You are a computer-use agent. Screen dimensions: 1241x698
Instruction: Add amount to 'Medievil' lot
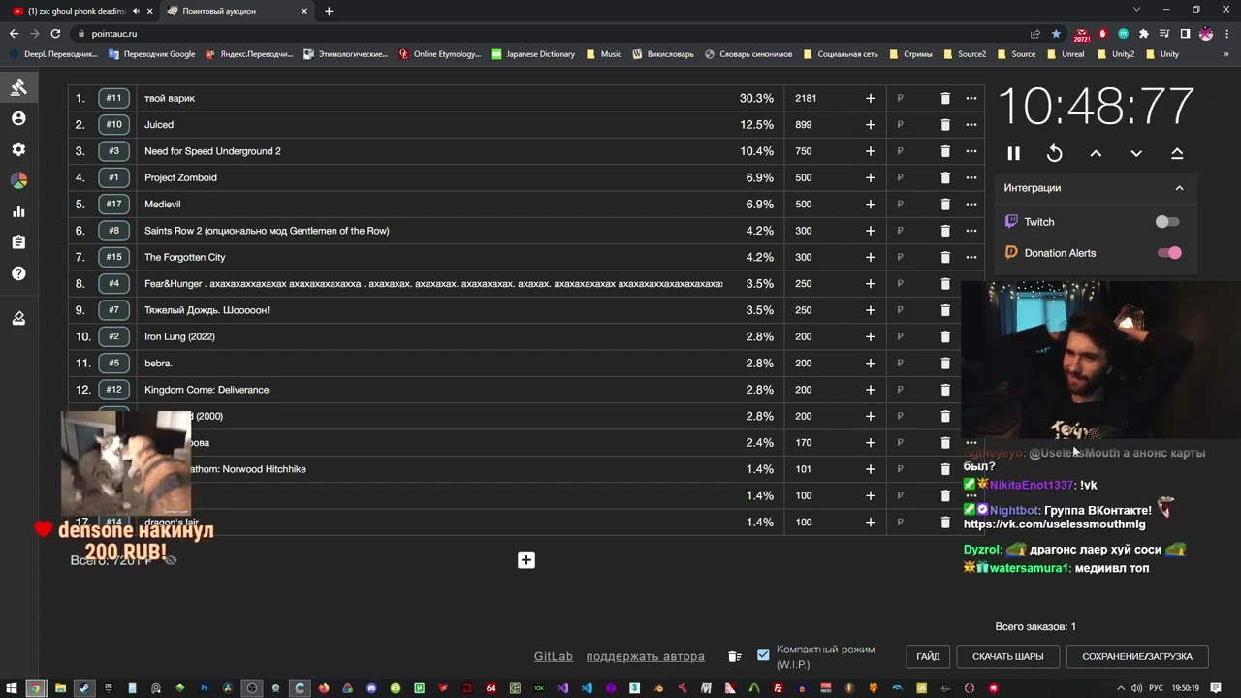pos(871,204)
